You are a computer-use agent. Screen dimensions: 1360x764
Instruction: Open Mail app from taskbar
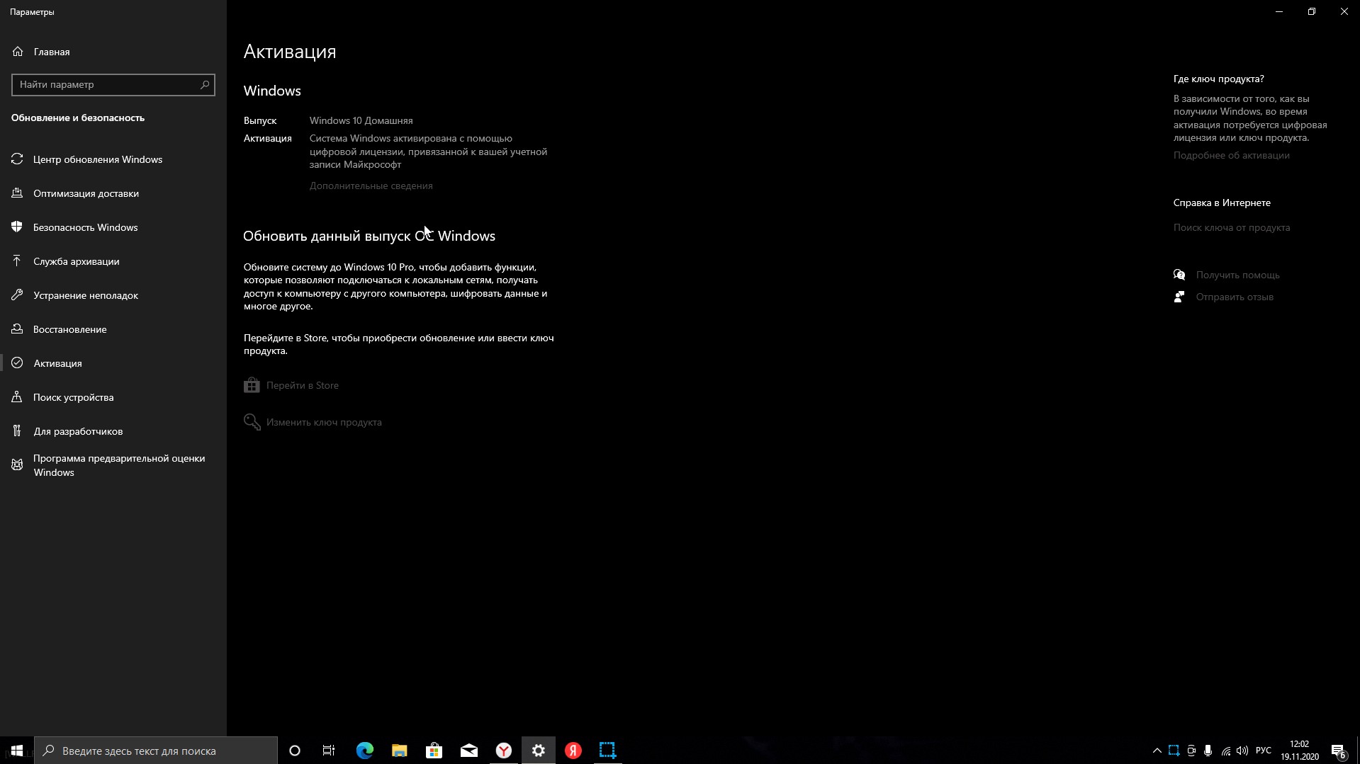(469, 751)
